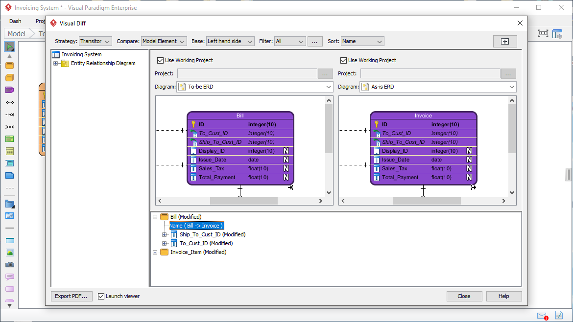Toggle the Launch viewer checkbox
This screenshot has height=322, width=573.
point(101,296)
